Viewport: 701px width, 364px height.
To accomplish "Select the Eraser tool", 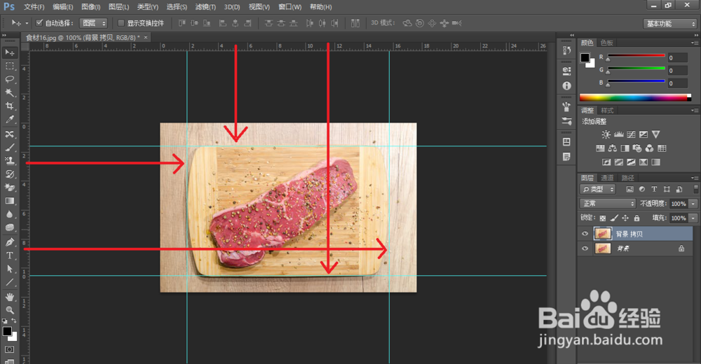I will click(9, 188).
